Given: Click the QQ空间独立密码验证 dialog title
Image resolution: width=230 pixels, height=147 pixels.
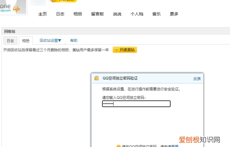Looking at the screenshot, I should [x=120, y=78].
